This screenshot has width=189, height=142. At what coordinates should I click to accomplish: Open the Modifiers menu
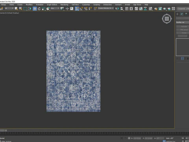click(29, 5)
